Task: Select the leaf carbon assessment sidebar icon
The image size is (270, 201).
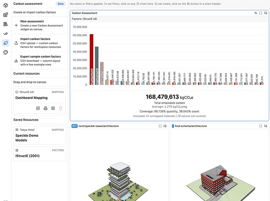Action: coord(6,43)
